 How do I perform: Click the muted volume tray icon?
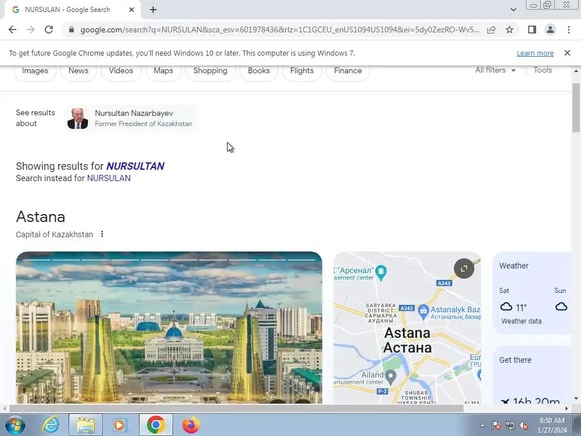(x=524, y=425)
